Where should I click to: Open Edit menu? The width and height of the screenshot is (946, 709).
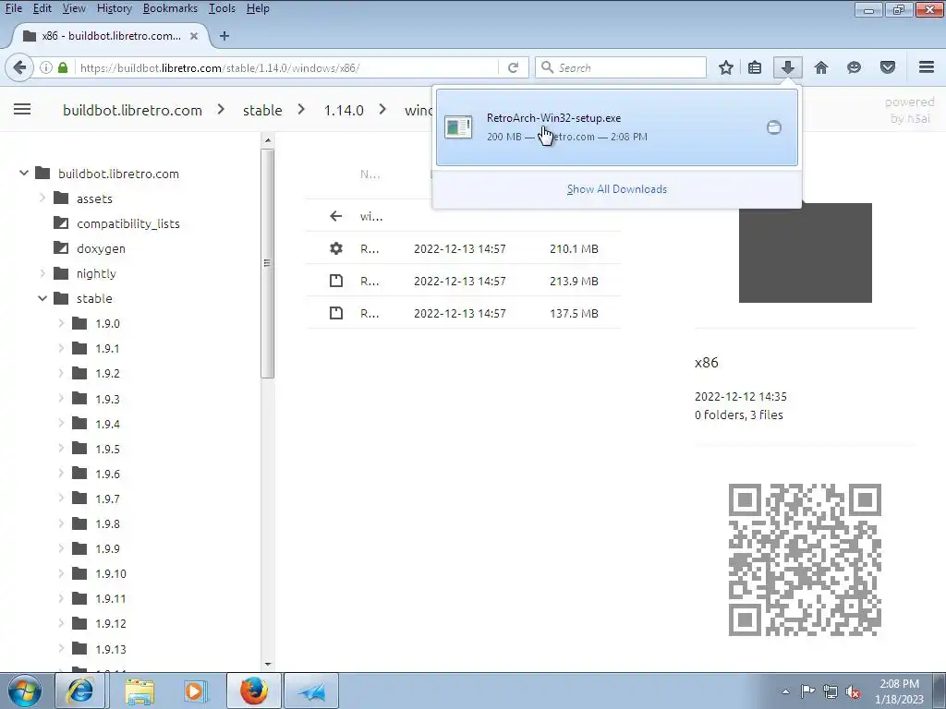[x=42, y=8]
